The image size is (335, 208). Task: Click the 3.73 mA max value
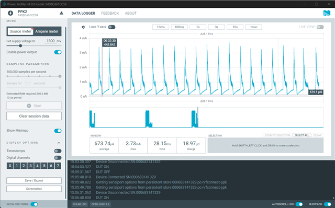(133, 144)
